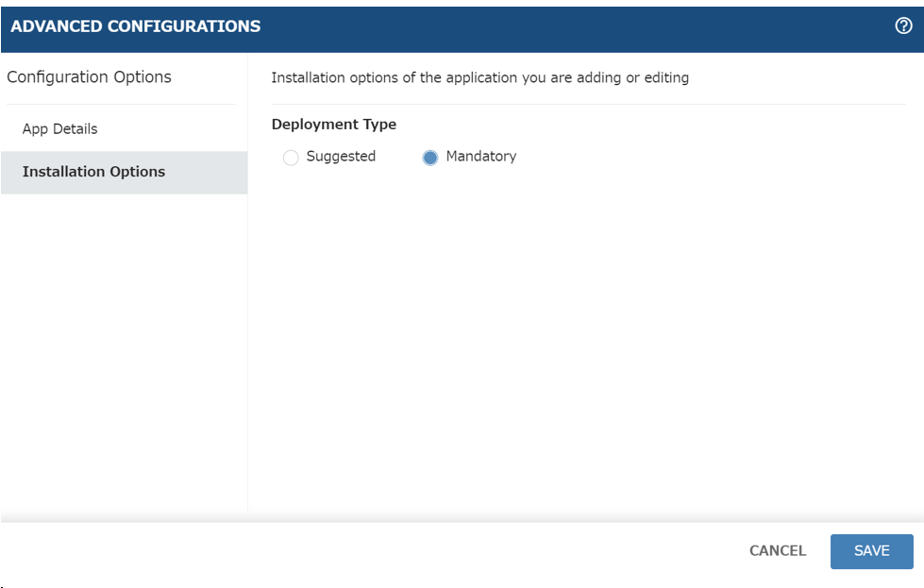Click the Advanced Configurations dialog title

(136, 25)
